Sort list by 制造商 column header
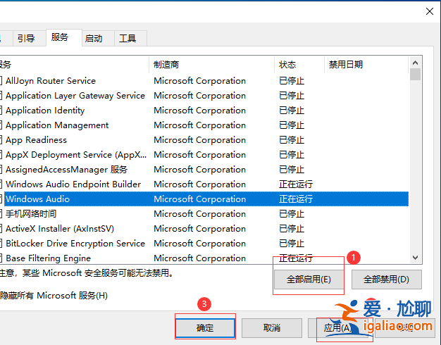 211,65
